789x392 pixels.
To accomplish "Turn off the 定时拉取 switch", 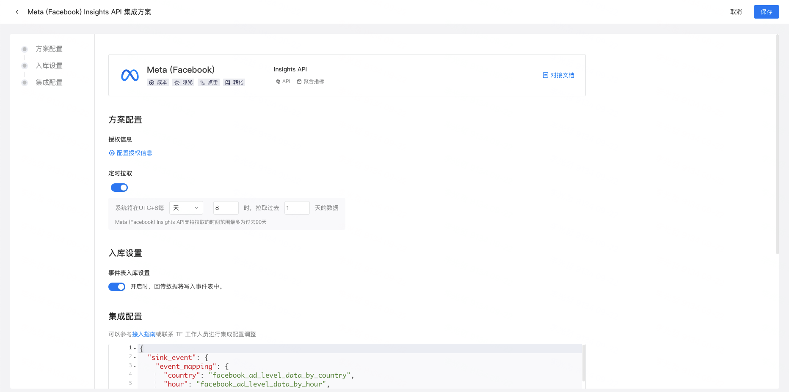I will pos(119,188).
